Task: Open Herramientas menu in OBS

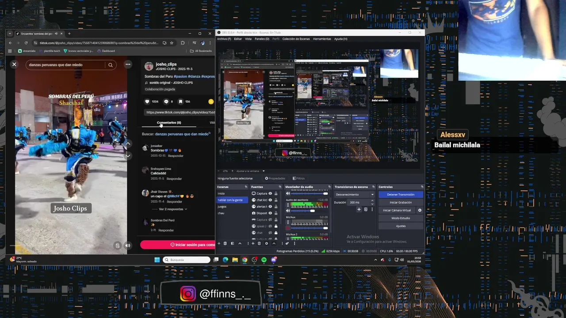Action: 322,39
